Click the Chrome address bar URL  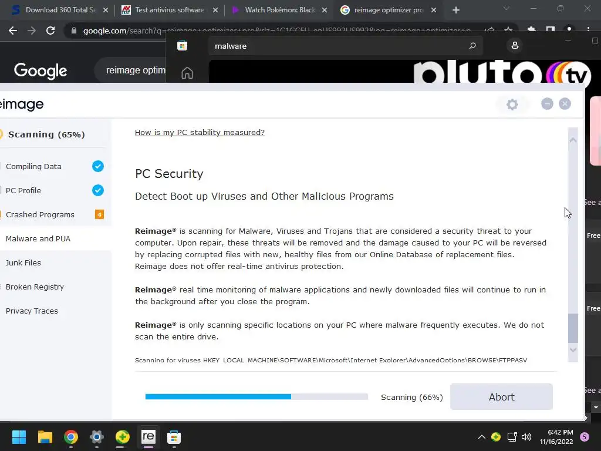(276, 31)
